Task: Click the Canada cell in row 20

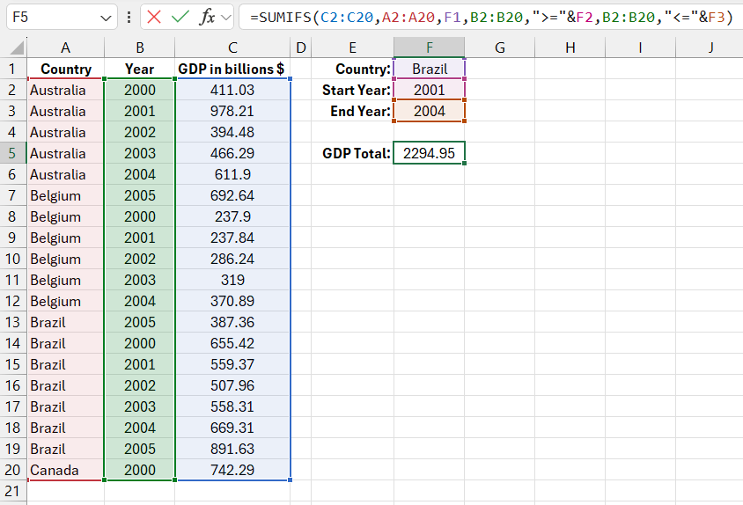Action: [x=65, y=470]
